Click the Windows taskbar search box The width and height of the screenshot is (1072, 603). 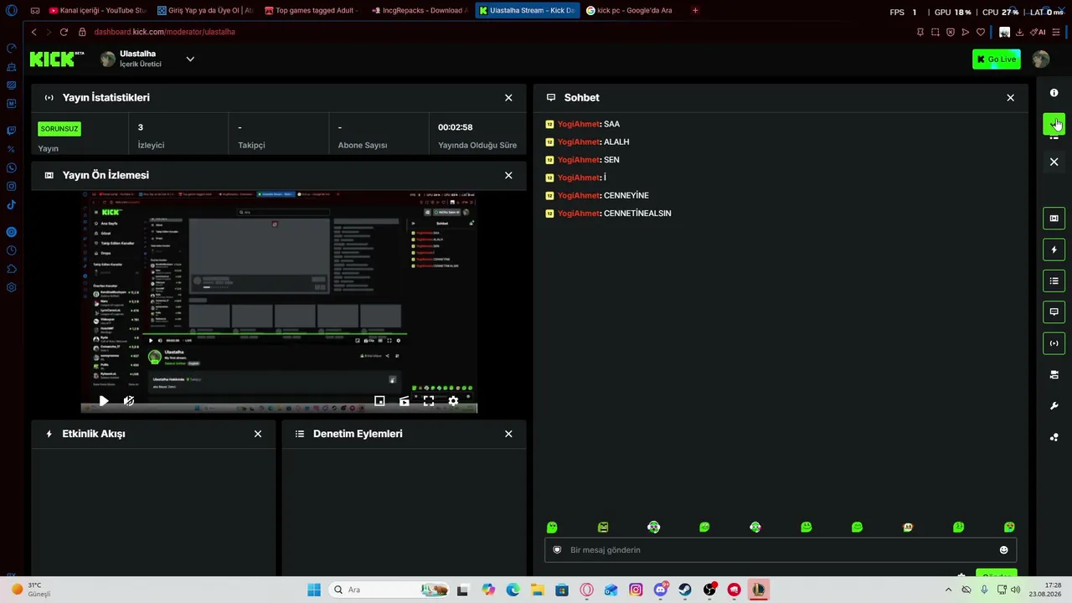click(390, 590)
